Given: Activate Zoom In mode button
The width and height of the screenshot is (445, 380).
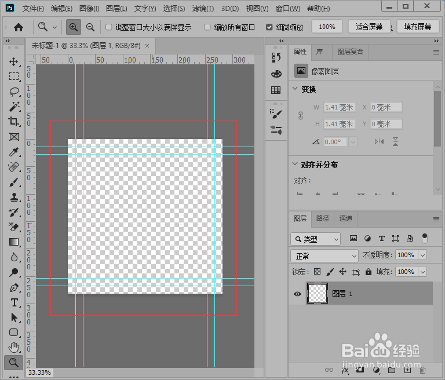Looking at the screenshot, I should point(74,27).
